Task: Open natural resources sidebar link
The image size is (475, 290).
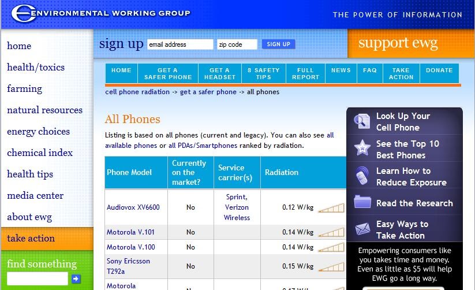Action: [45, 110]
